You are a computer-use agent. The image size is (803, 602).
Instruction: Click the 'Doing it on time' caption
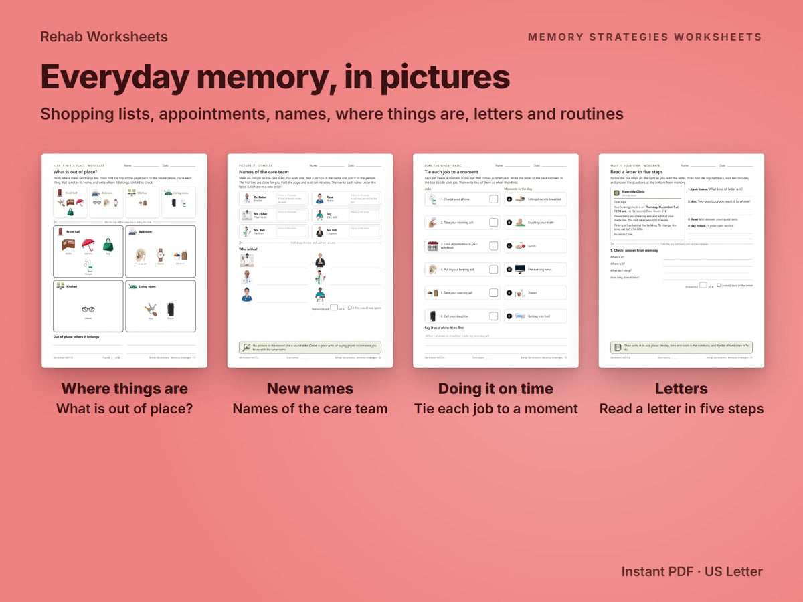point(496,389)
